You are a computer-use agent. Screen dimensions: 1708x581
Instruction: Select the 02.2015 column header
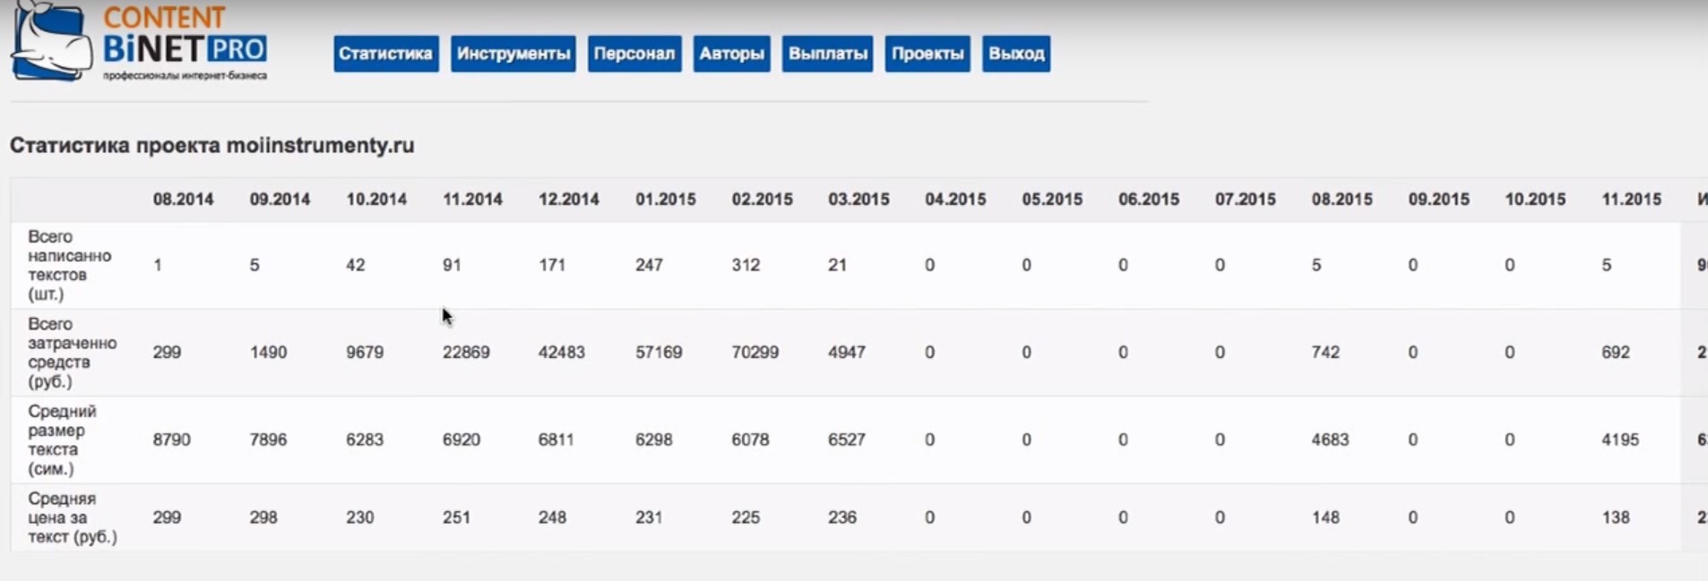pos(763,200)
